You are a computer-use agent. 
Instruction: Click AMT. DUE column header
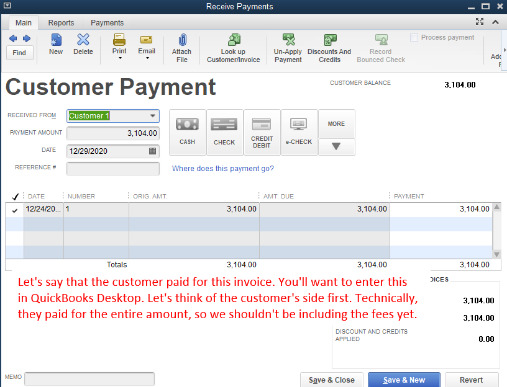[278, 196]
